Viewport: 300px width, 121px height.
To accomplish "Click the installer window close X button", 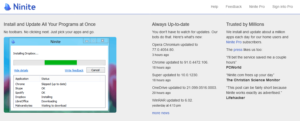I will point(103,41).
